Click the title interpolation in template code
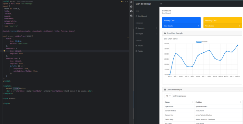Image resolution: width=243 pixels, height=124 pixels. [16, 89]
